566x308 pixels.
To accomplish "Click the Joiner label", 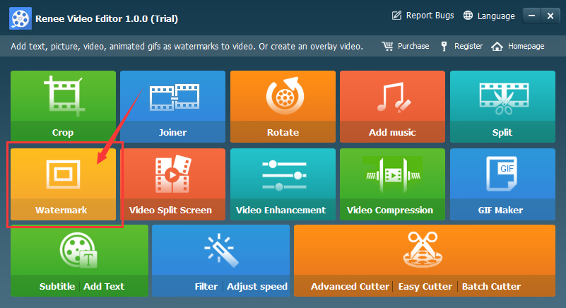I will (172, 133).
